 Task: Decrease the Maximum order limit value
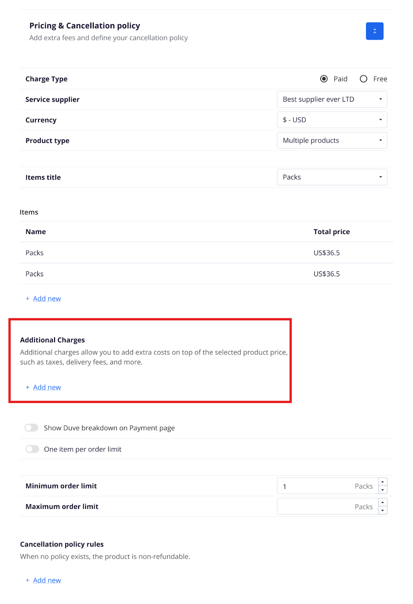pyautogui.click(x=382, y=510)
